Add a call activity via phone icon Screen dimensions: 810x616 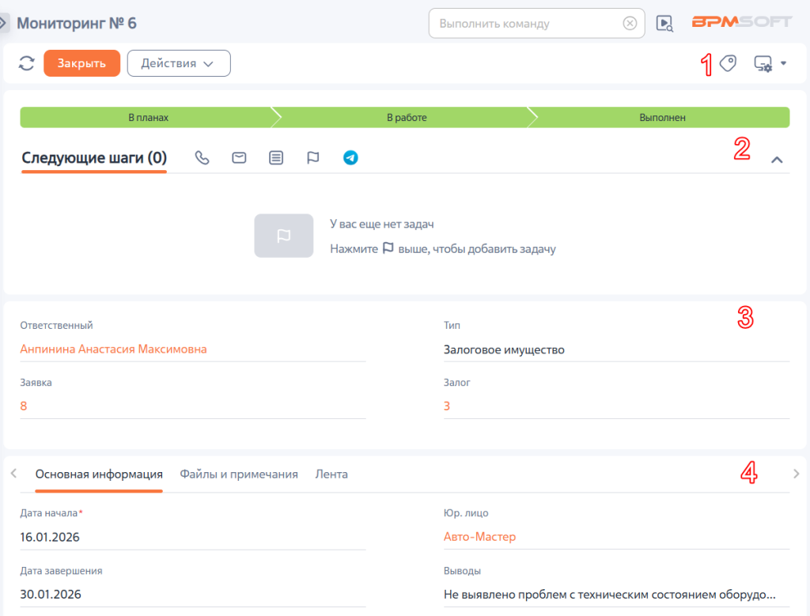coord(202,157)
